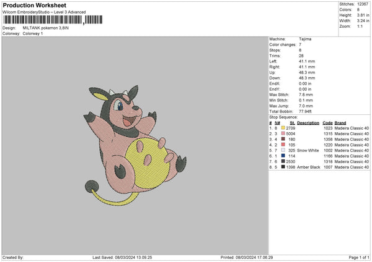Click design name 'MILTANK pokemon 3,8IN'
The image size is (372, 262).
pos(45,28)
